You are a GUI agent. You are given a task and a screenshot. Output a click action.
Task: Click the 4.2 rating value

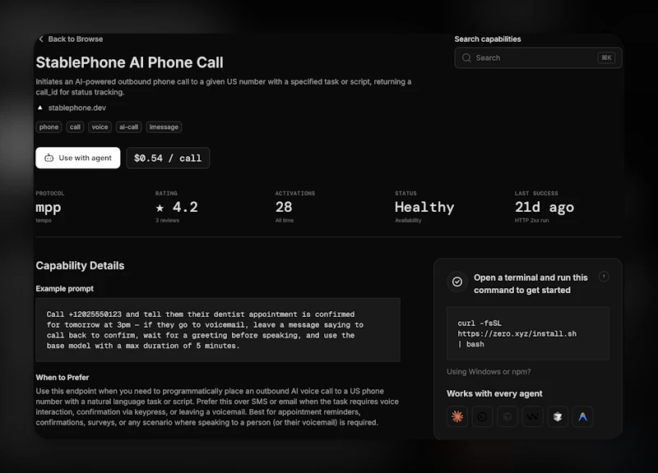click(185, 207)
